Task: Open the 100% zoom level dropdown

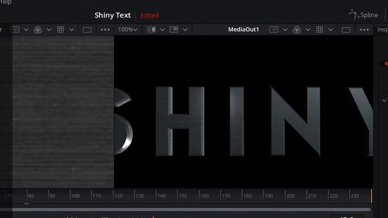Action: (128, 30)
